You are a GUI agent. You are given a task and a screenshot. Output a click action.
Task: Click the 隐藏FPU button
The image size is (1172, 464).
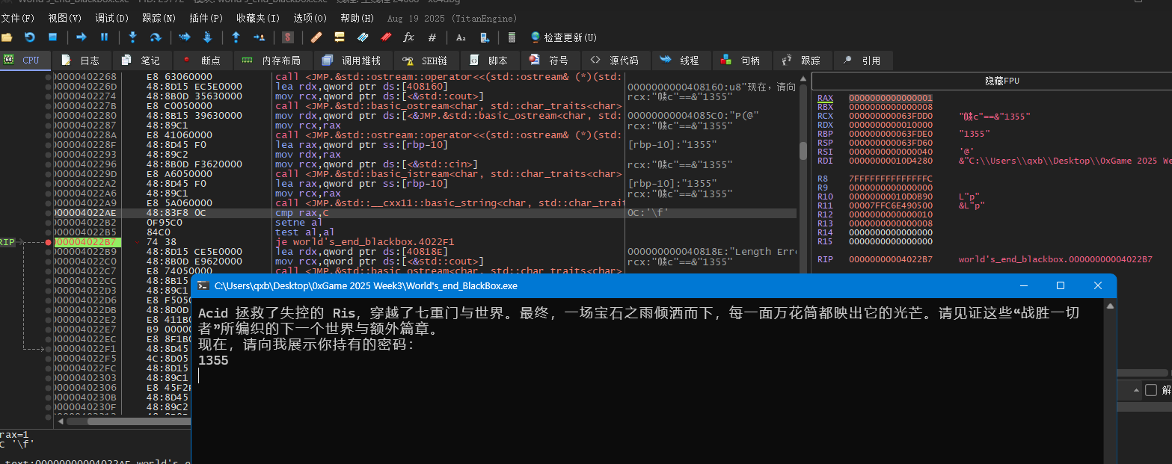coord(1002,81)
